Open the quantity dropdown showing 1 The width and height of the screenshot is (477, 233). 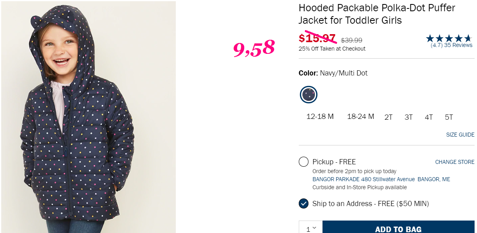coord(310,229)
